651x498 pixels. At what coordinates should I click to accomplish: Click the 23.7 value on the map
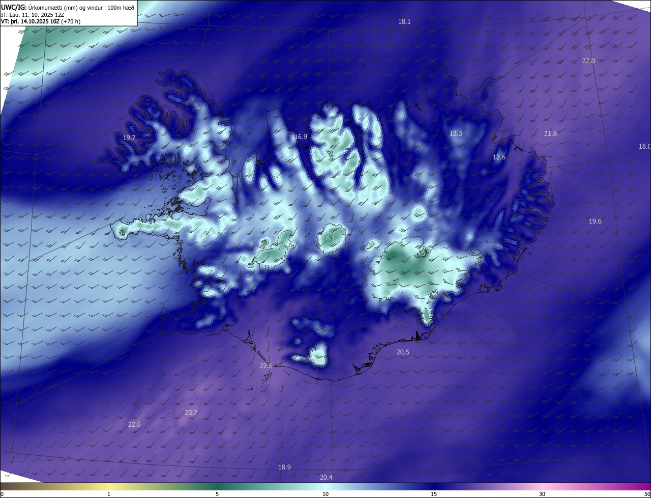click(x=191, y=413)
